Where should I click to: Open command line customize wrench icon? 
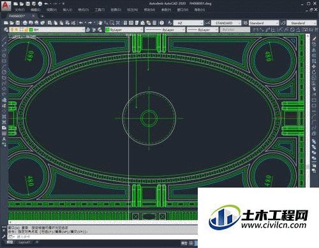(x=4, y=237)
